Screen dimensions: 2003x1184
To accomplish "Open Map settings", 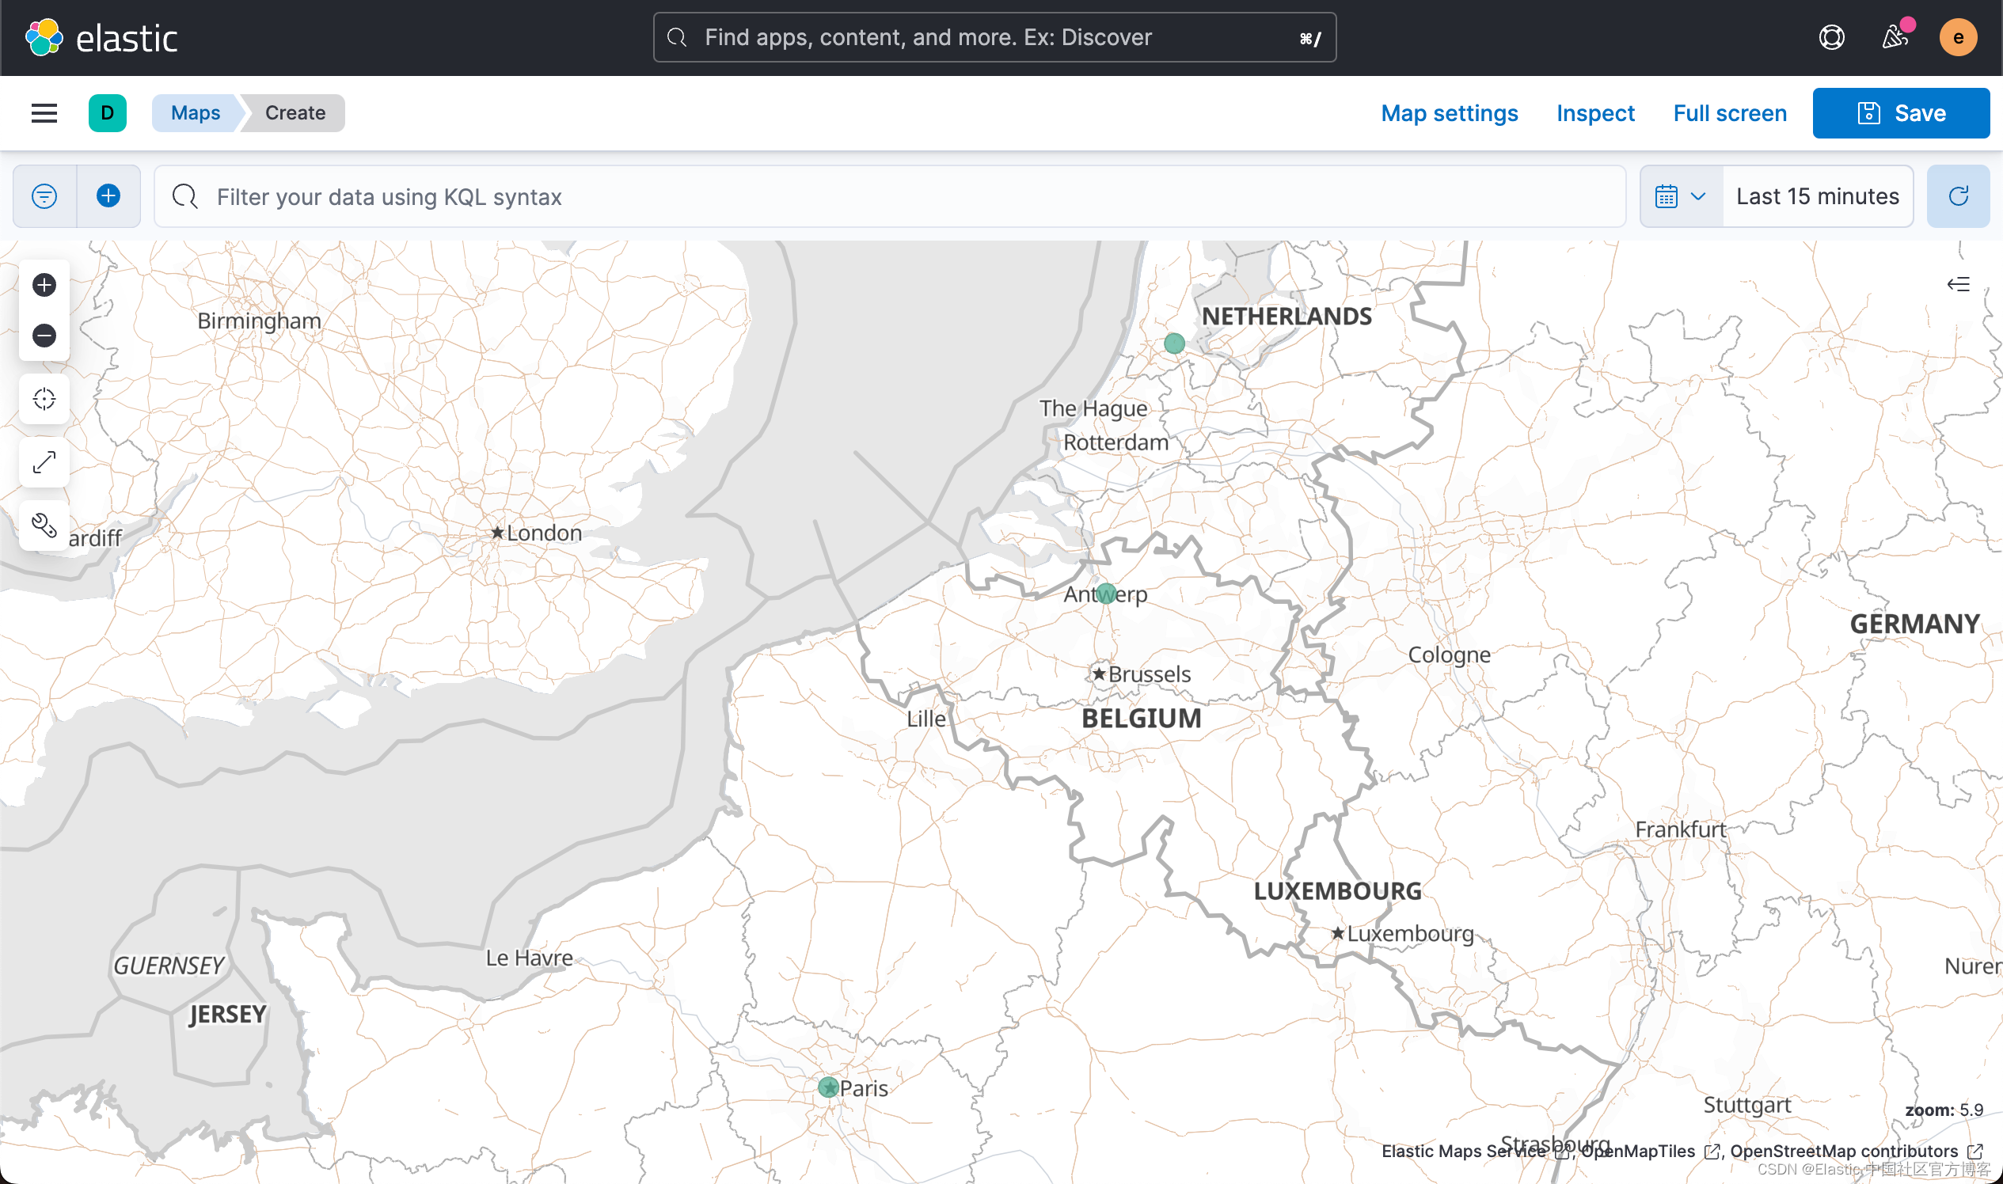I will pyautogui.click(x=1449, y=113).
